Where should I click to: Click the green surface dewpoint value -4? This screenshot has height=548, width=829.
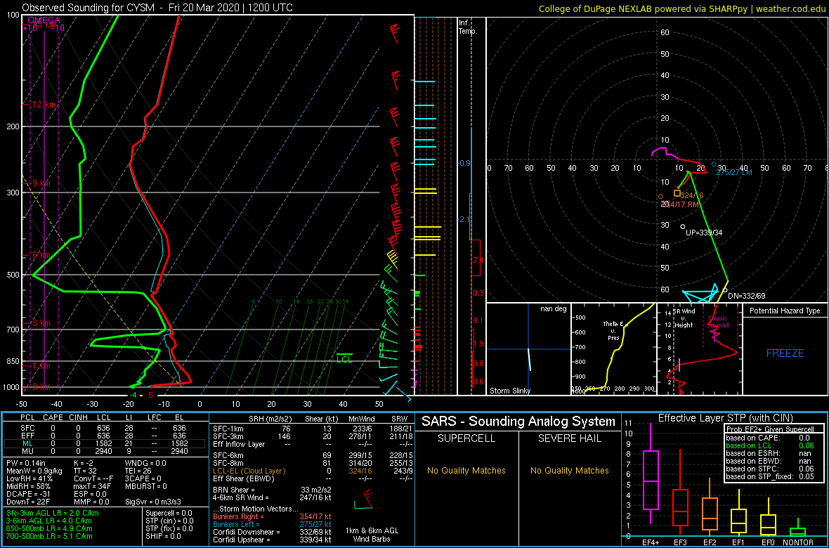(133, 395)
